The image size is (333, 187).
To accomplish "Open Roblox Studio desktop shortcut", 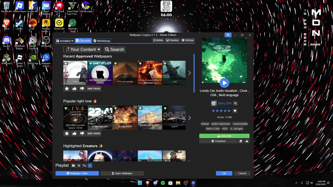I will 20,60.
